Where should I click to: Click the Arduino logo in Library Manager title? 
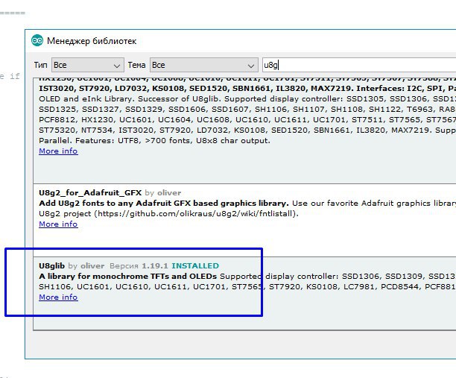[x=37, y=40]
